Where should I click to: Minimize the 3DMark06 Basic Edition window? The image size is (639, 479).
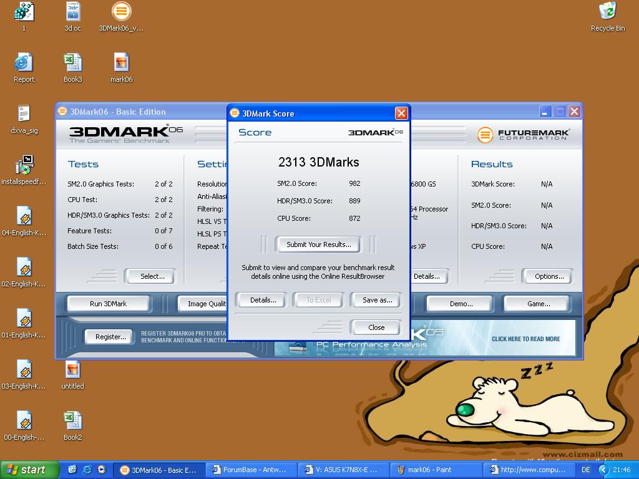[x=545, y=111]
